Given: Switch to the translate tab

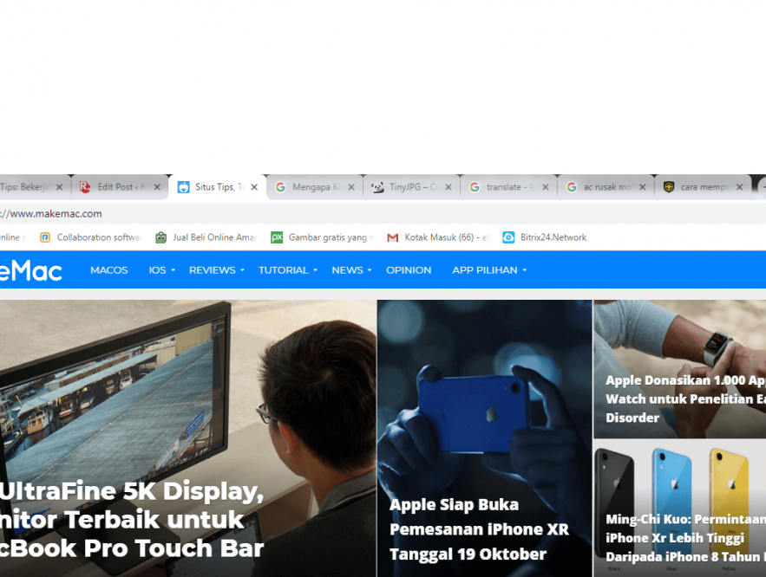Looking at the screenshot, I should pyautogui.click(x=508, y=187).
